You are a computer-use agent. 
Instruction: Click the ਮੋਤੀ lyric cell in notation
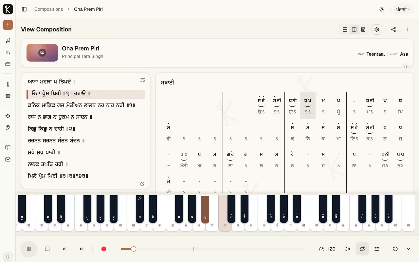[x=184, y=165]
